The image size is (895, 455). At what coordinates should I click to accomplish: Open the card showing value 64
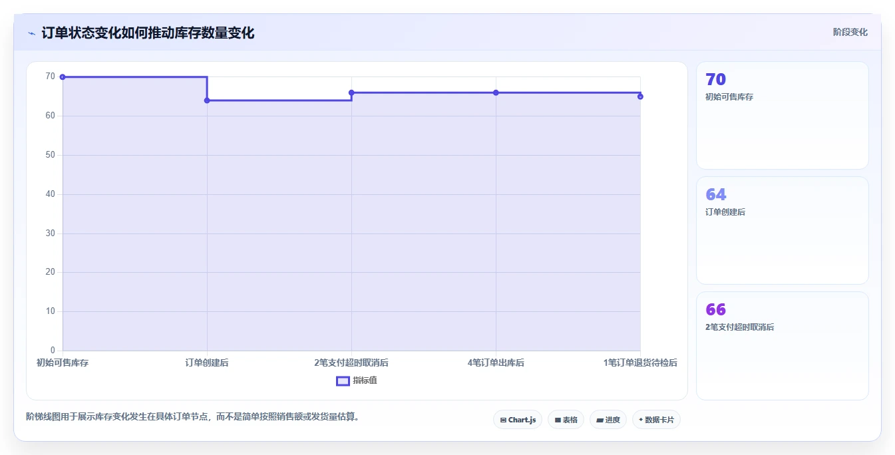(x=783, y=231)
